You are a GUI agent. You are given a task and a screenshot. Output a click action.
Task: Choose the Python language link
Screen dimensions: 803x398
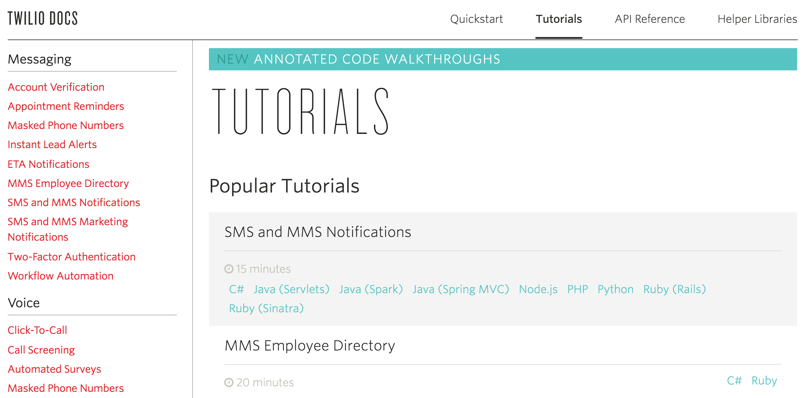click(616, 289)
